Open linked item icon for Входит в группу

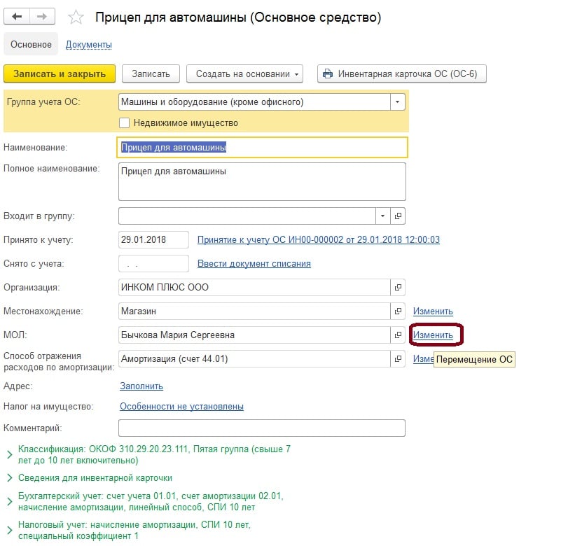pyautogui.click(x=398, y=216)
